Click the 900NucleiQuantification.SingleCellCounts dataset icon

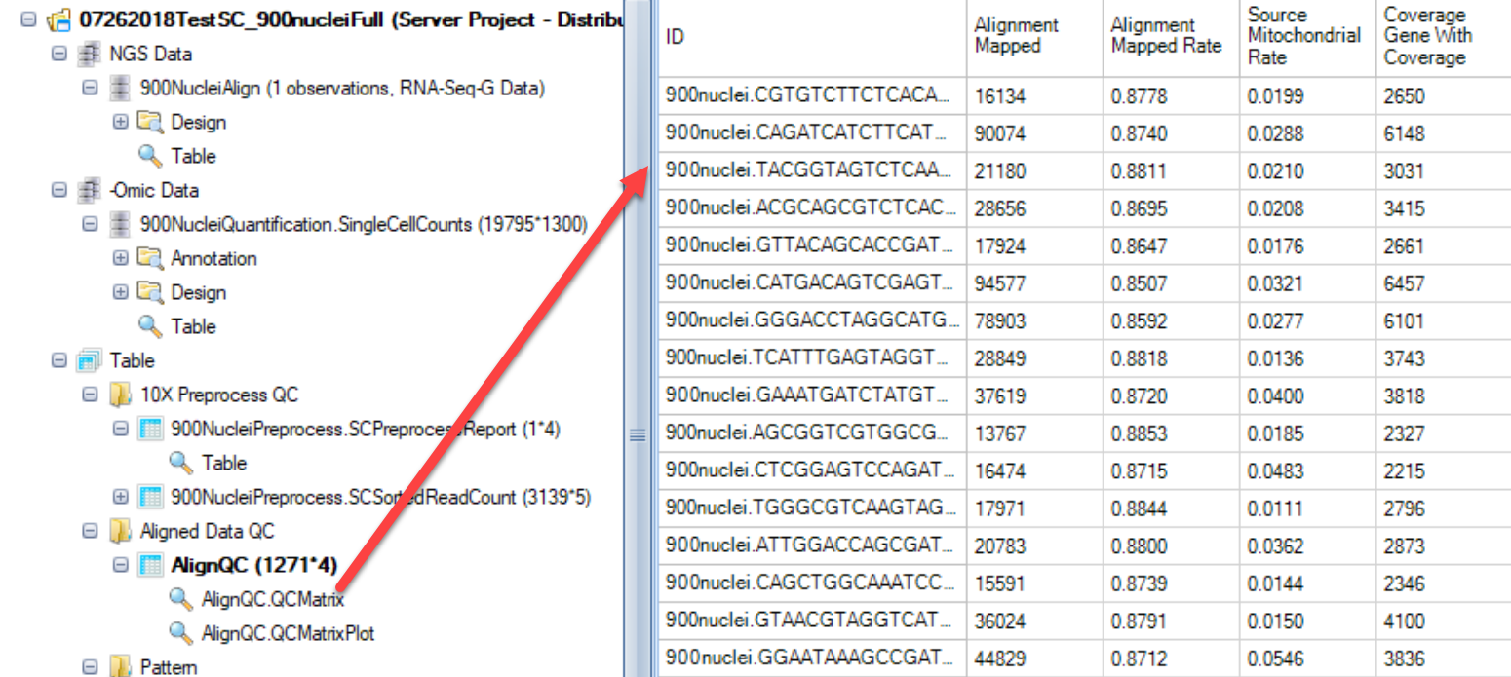120,224
